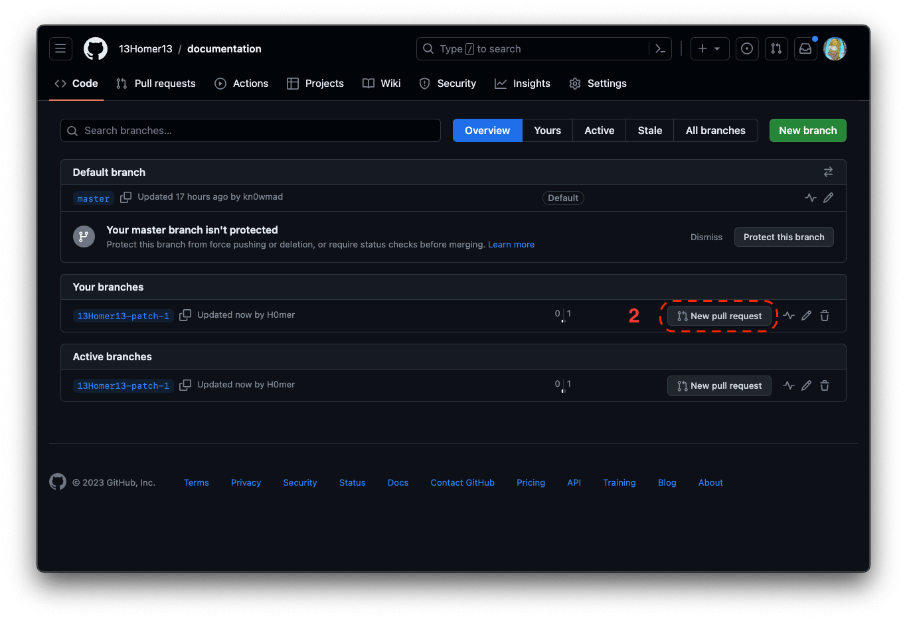907x621 pixels.
Task: Copy the master branch name
Action: (x=125, y=198)
